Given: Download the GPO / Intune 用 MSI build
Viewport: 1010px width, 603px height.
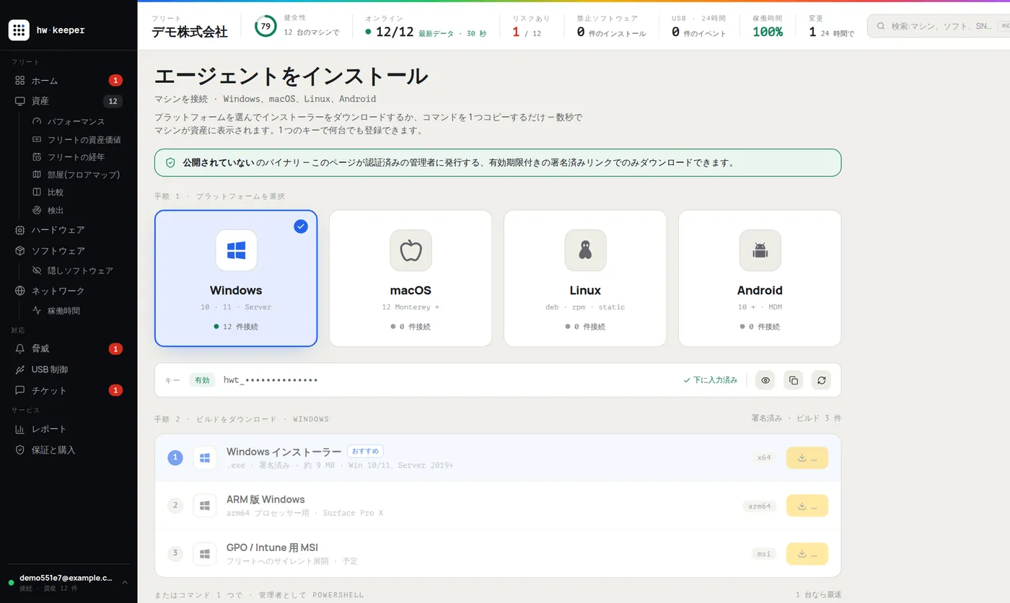Looking at the screenshot, I should pyautogui.click(x=807, y=554).
